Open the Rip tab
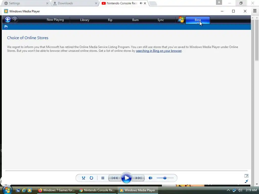This screenshot has height=194, width=259. point(110,20)
